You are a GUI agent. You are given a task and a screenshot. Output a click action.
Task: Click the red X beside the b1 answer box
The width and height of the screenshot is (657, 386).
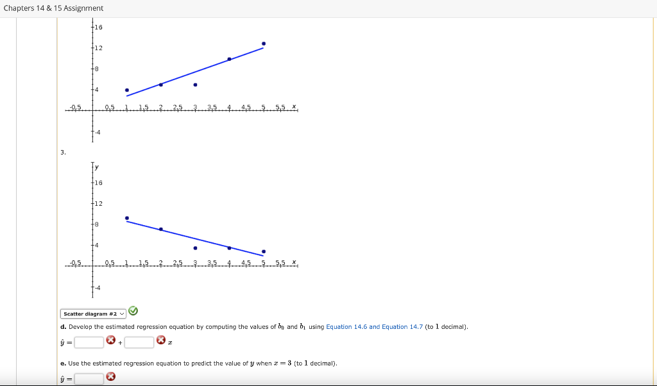[160, 339]
